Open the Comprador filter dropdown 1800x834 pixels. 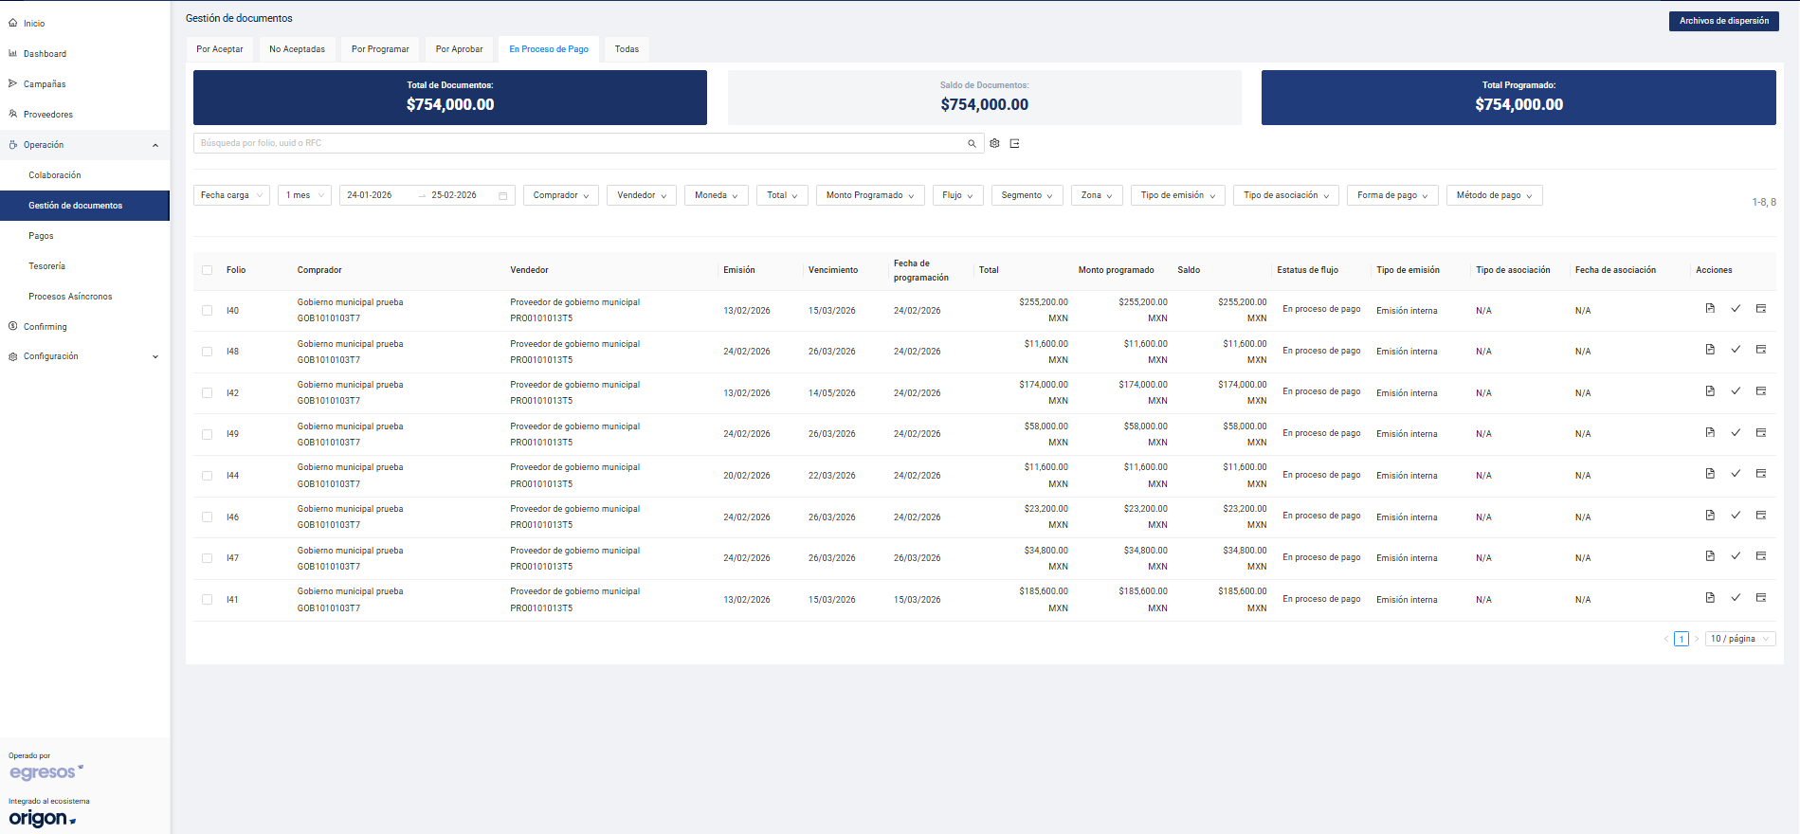pyautogui.click(x=560, y=195)
